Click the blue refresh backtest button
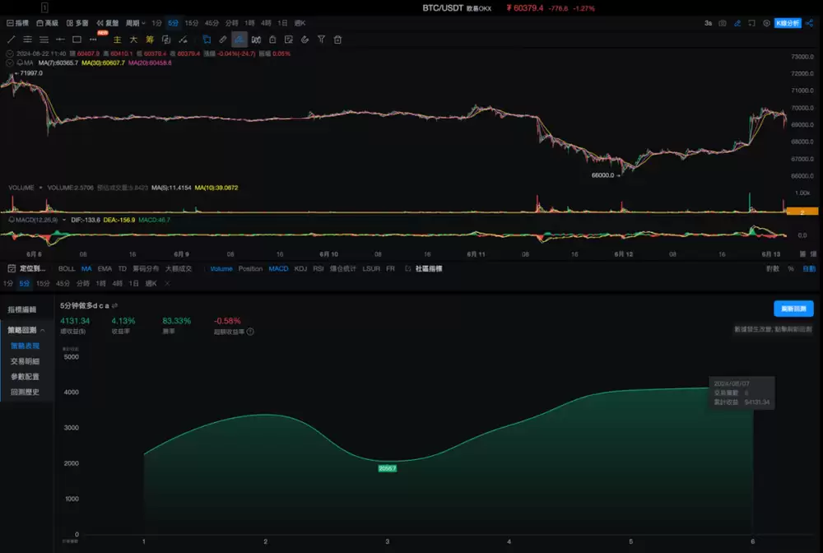 (793, 309)
